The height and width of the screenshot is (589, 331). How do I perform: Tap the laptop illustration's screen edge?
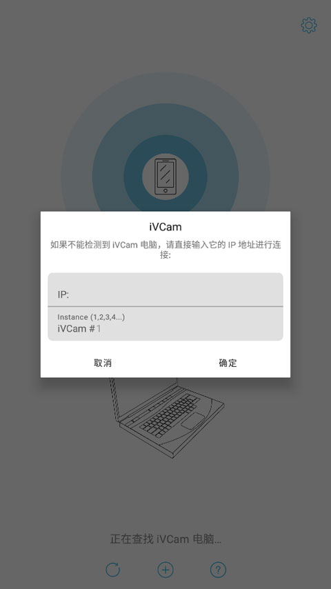click(114, 400)
